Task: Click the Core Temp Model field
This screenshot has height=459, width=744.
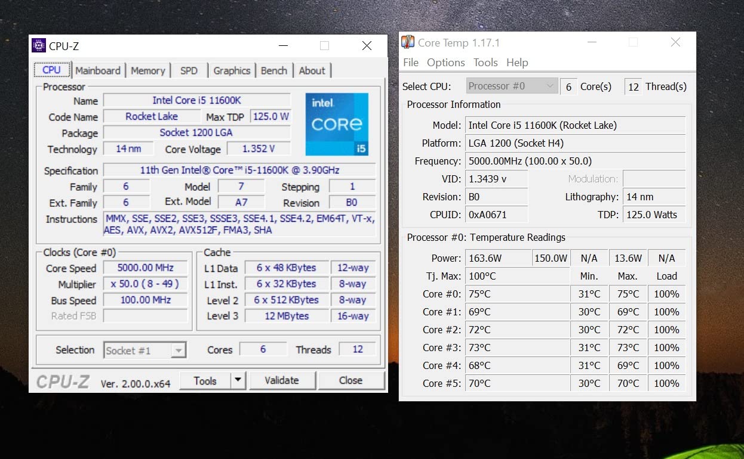Action: pyautogui.click(x=576, y=125)
